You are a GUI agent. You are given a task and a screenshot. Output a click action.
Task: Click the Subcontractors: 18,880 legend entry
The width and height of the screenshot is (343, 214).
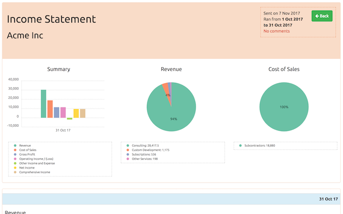coord(257,146)
